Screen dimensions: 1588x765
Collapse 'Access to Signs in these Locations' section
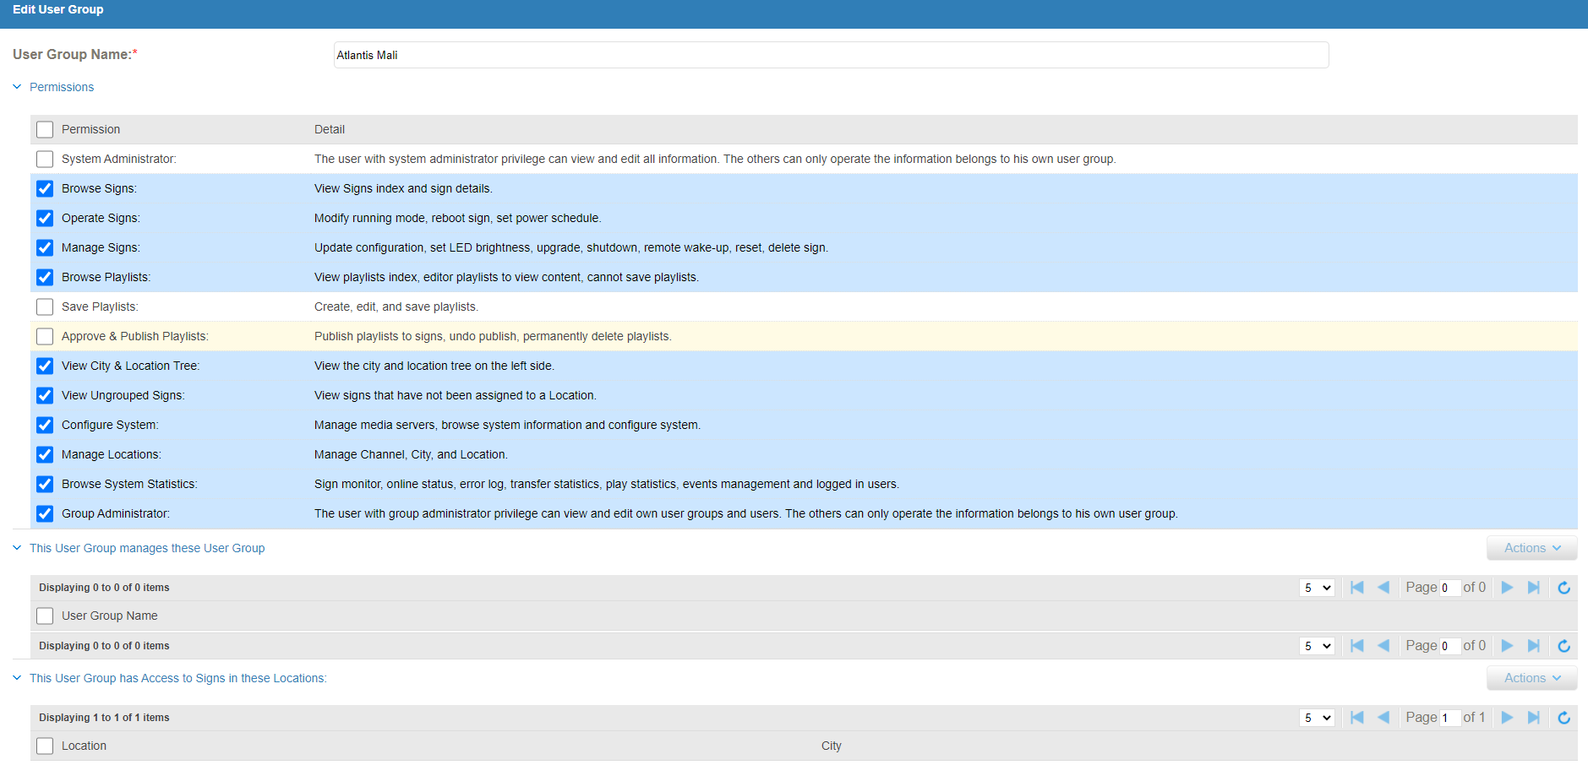17,678
